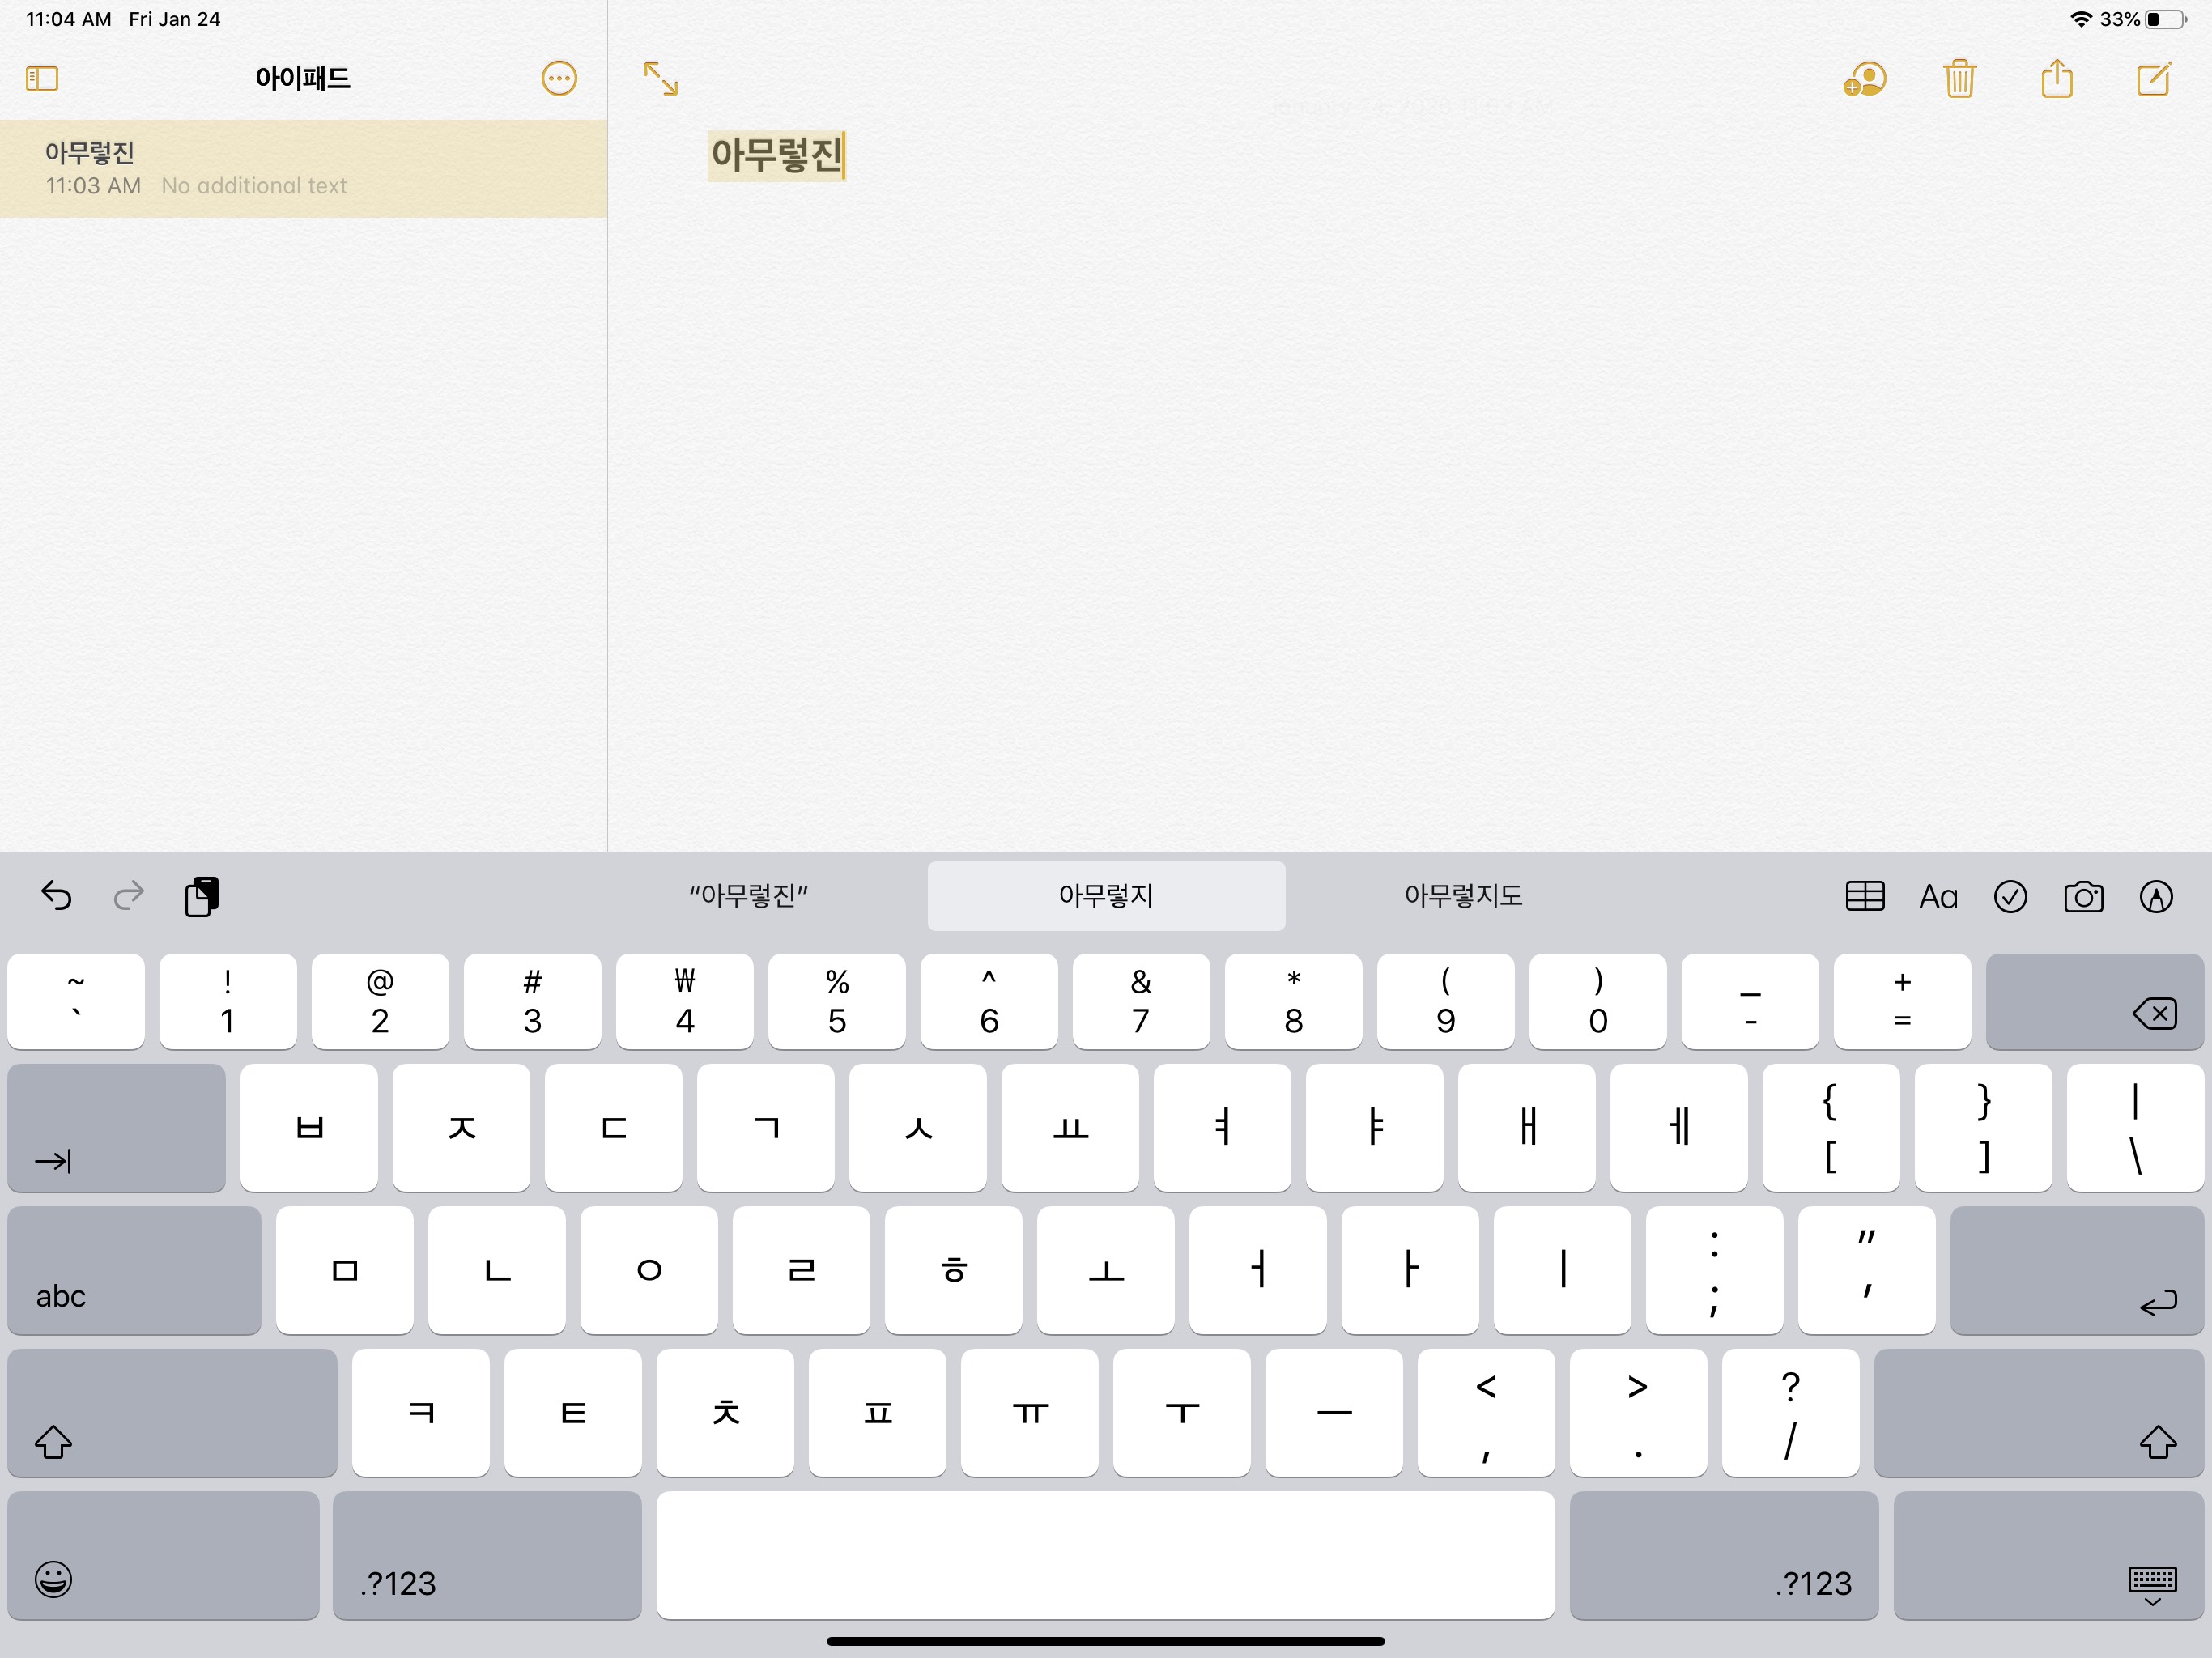2212x1658 pixels.
Task: Add a checklist with the checkmark icon
Action: (2010, 896)
